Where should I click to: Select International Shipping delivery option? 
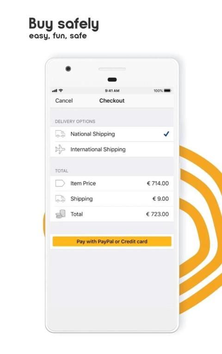112,149
